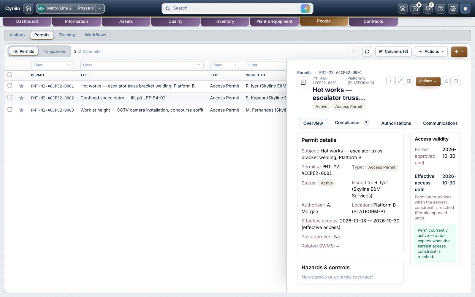The image size is (475, 297).
Task: Open notifications bell with badge 5
Action: tap(428, 9)
